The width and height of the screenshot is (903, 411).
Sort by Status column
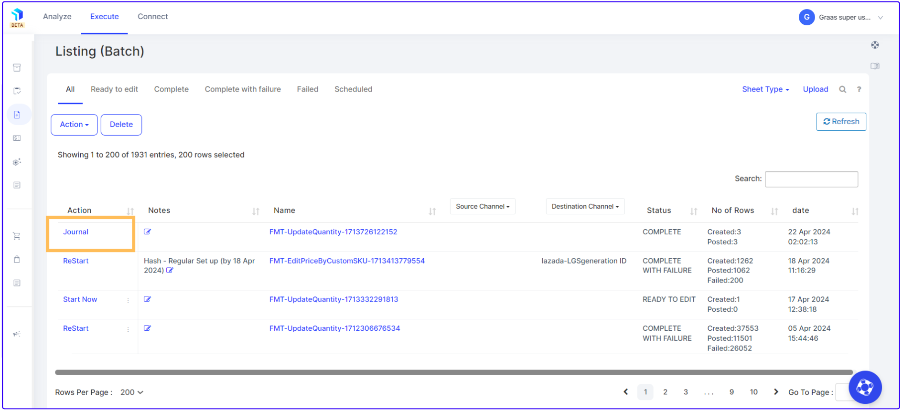[x=693, y=211]
